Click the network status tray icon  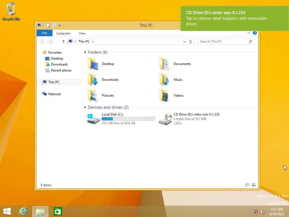point(256,211)
